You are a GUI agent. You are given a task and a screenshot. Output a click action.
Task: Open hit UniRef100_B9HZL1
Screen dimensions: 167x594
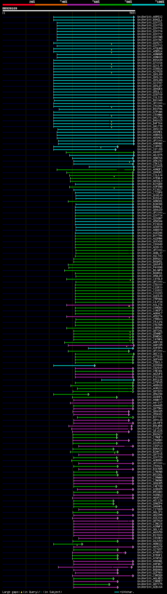pos(150,20)
